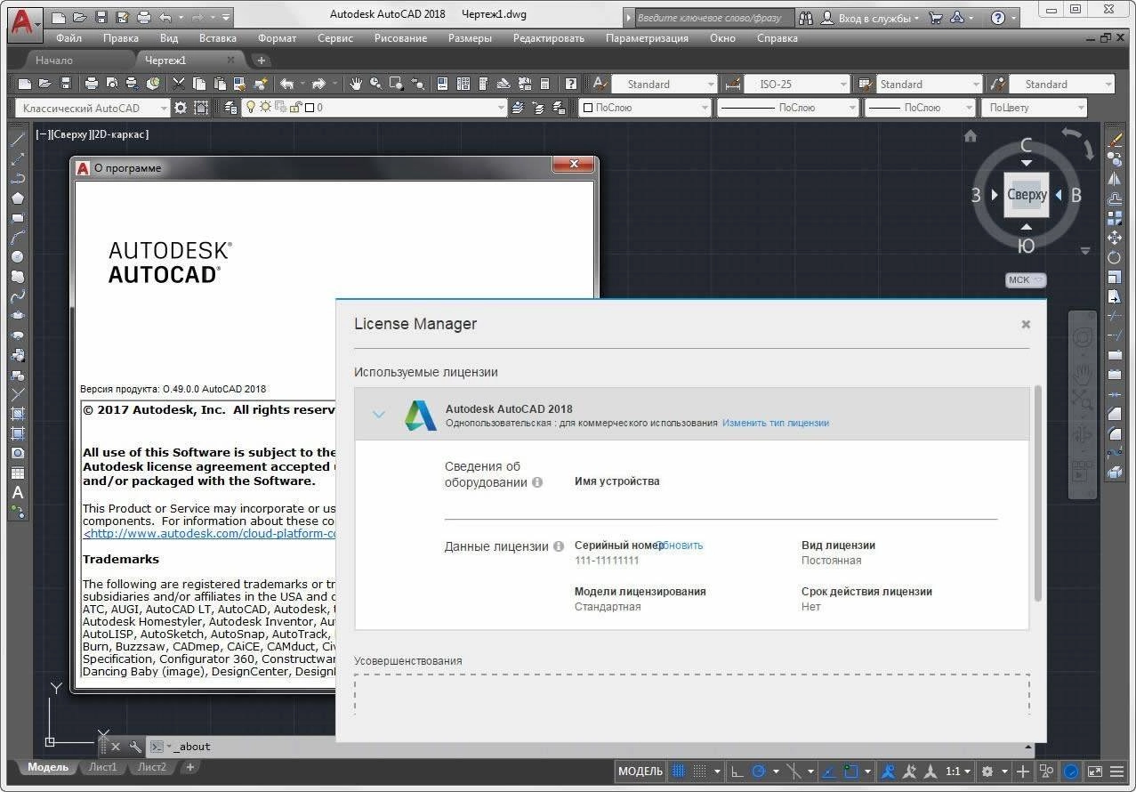Toggle Object Snap in the status bar
Screen dimensions: 1136x792
851,772
